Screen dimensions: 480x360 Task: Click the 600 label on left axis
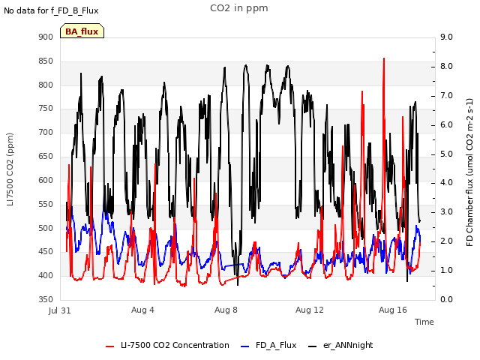(46, 180)
